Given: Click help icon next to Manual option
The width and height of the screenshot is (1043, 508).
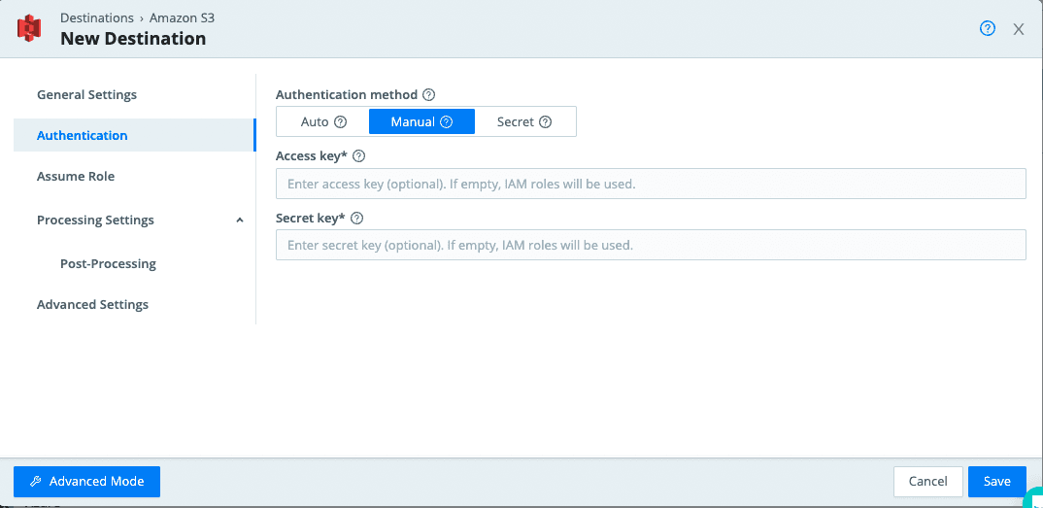Looking at the screenshot, I should 447,122.
